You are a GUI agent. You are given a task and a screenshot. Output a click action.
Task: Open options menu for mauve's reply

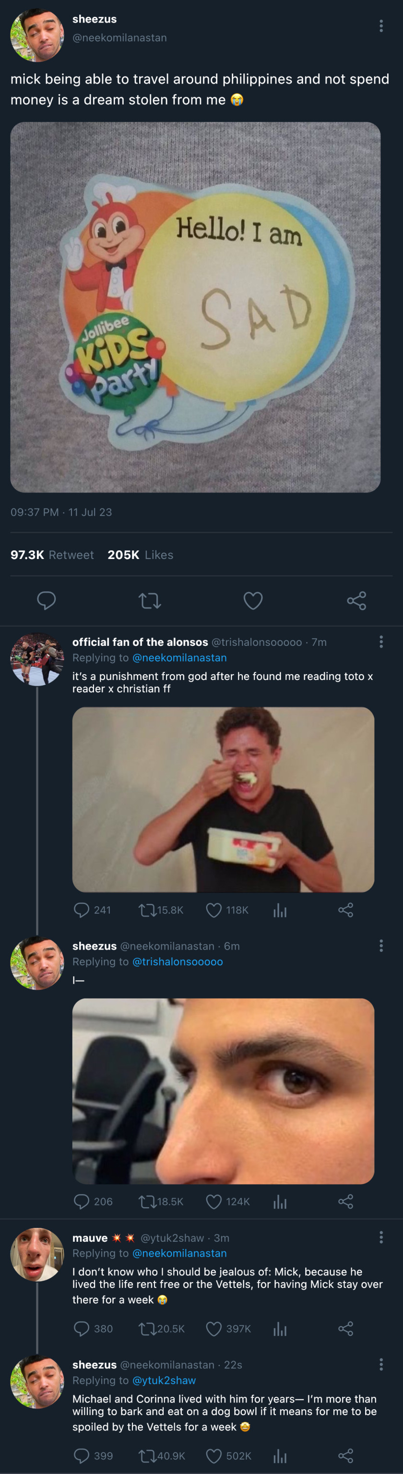[x=380, y=1237]
